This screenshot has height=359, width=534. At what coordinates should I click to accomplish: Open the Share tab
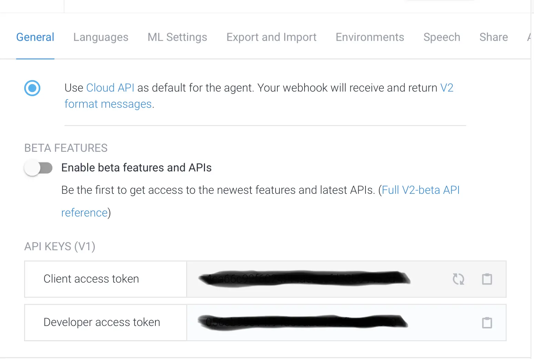coord(493,37)
